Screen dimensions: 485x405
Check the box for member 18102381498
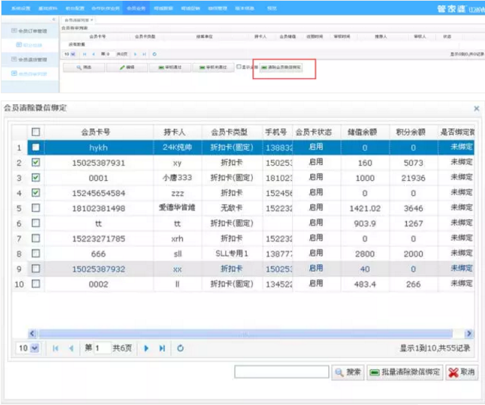(36, 208)
